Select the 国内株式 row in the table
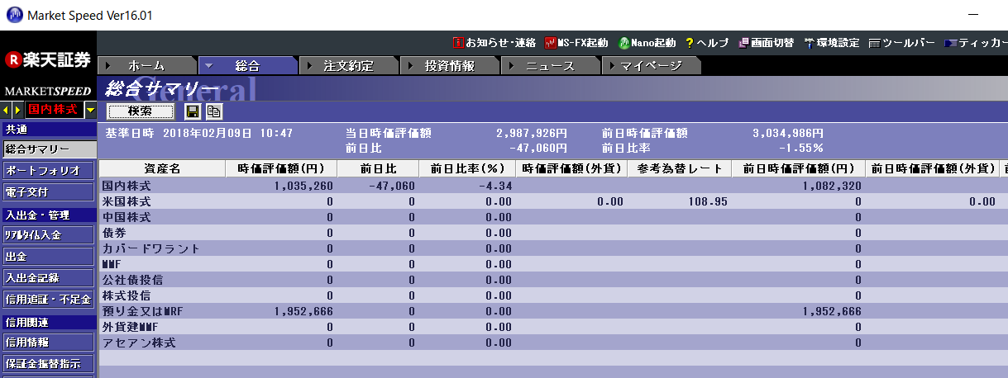 tap(126, 186)
